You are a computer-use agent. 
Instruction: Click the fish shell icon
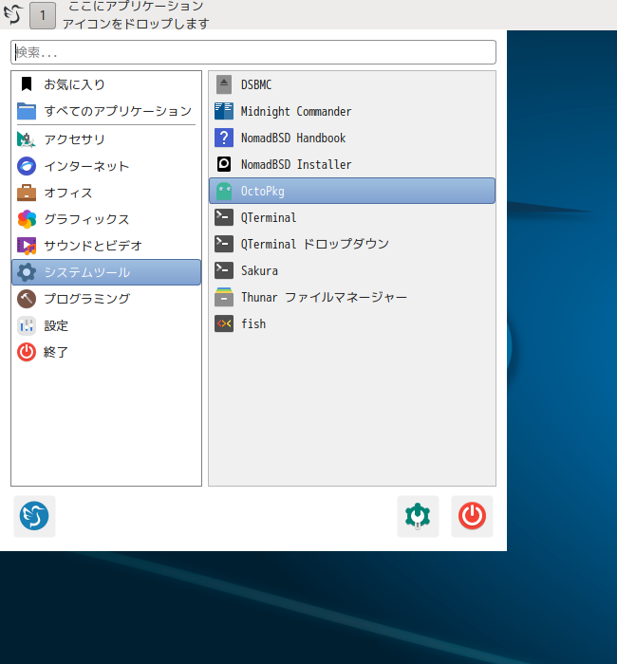(224, 323)
